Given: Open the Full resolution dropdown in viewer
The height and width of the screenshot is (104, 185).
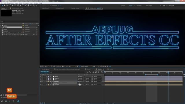Looking at the screenshot, I should (x=72, y=66).
